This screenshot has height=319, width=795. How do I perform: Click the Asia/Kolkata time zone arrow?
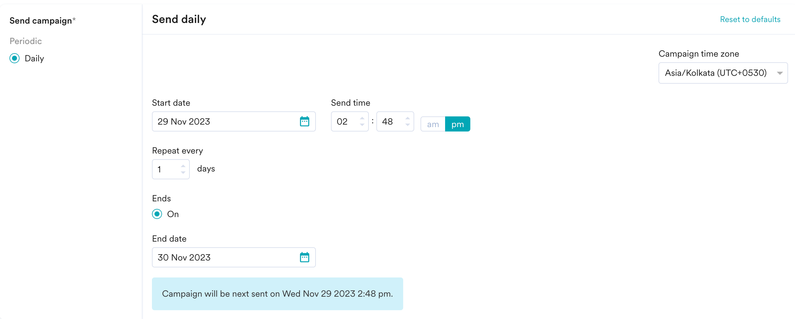tap(780, 73)
